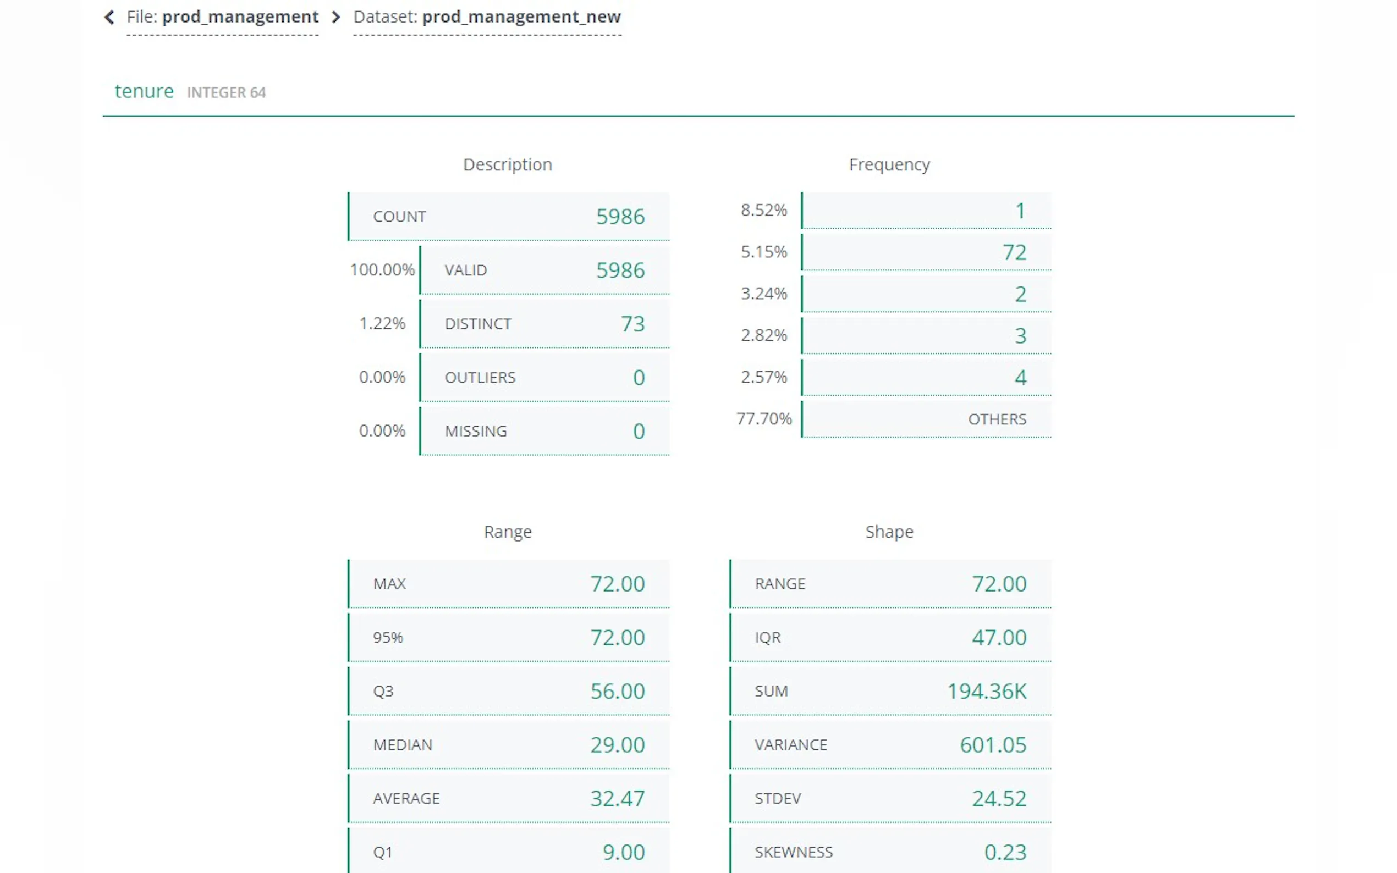The image size is (1397, 873).
Task: Click the frequency row for value 72
Action: (x=926, y=252)
